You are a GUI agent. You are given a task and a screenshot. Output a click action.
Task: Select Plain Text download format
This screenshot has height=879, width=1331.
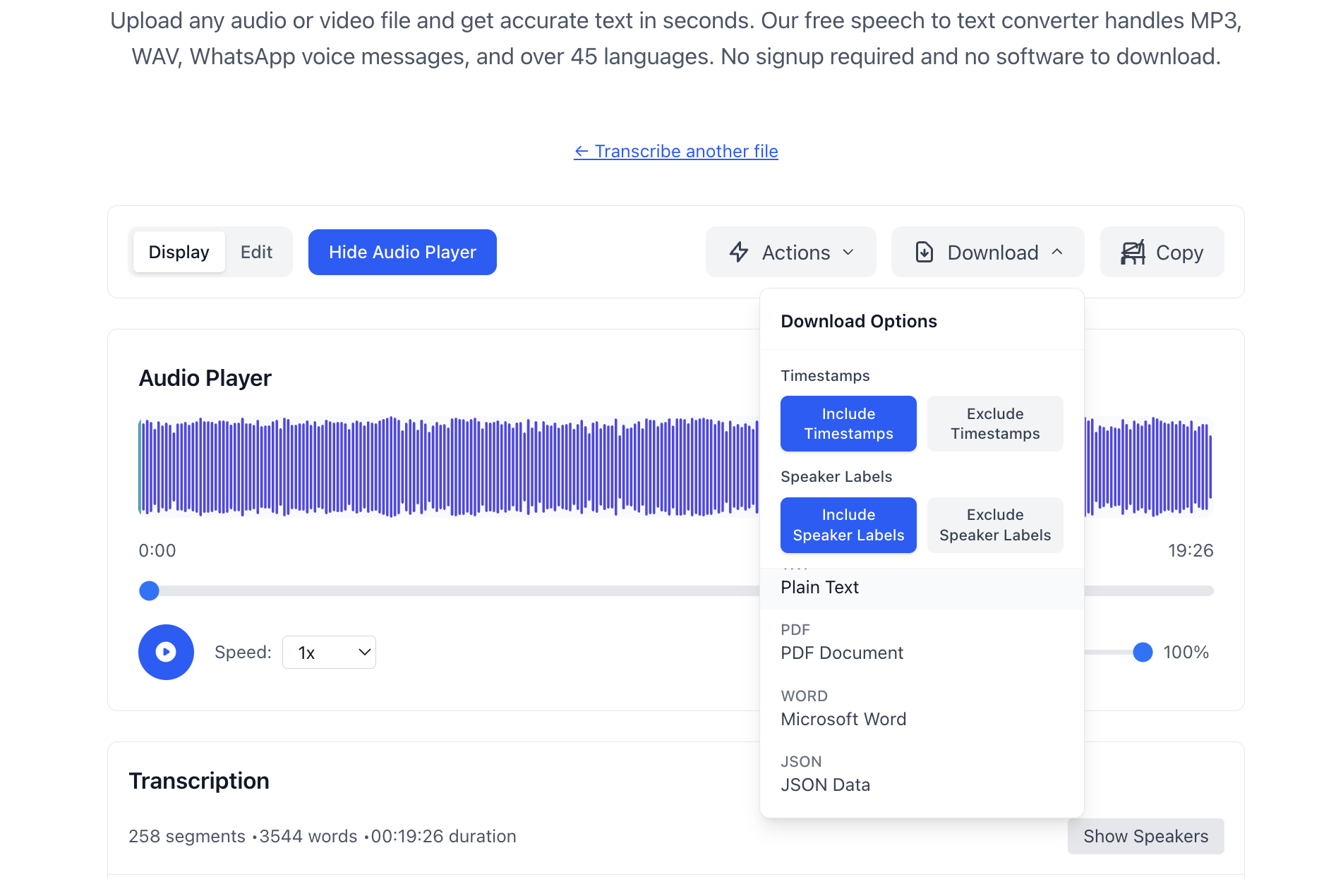tap(819, 587)
